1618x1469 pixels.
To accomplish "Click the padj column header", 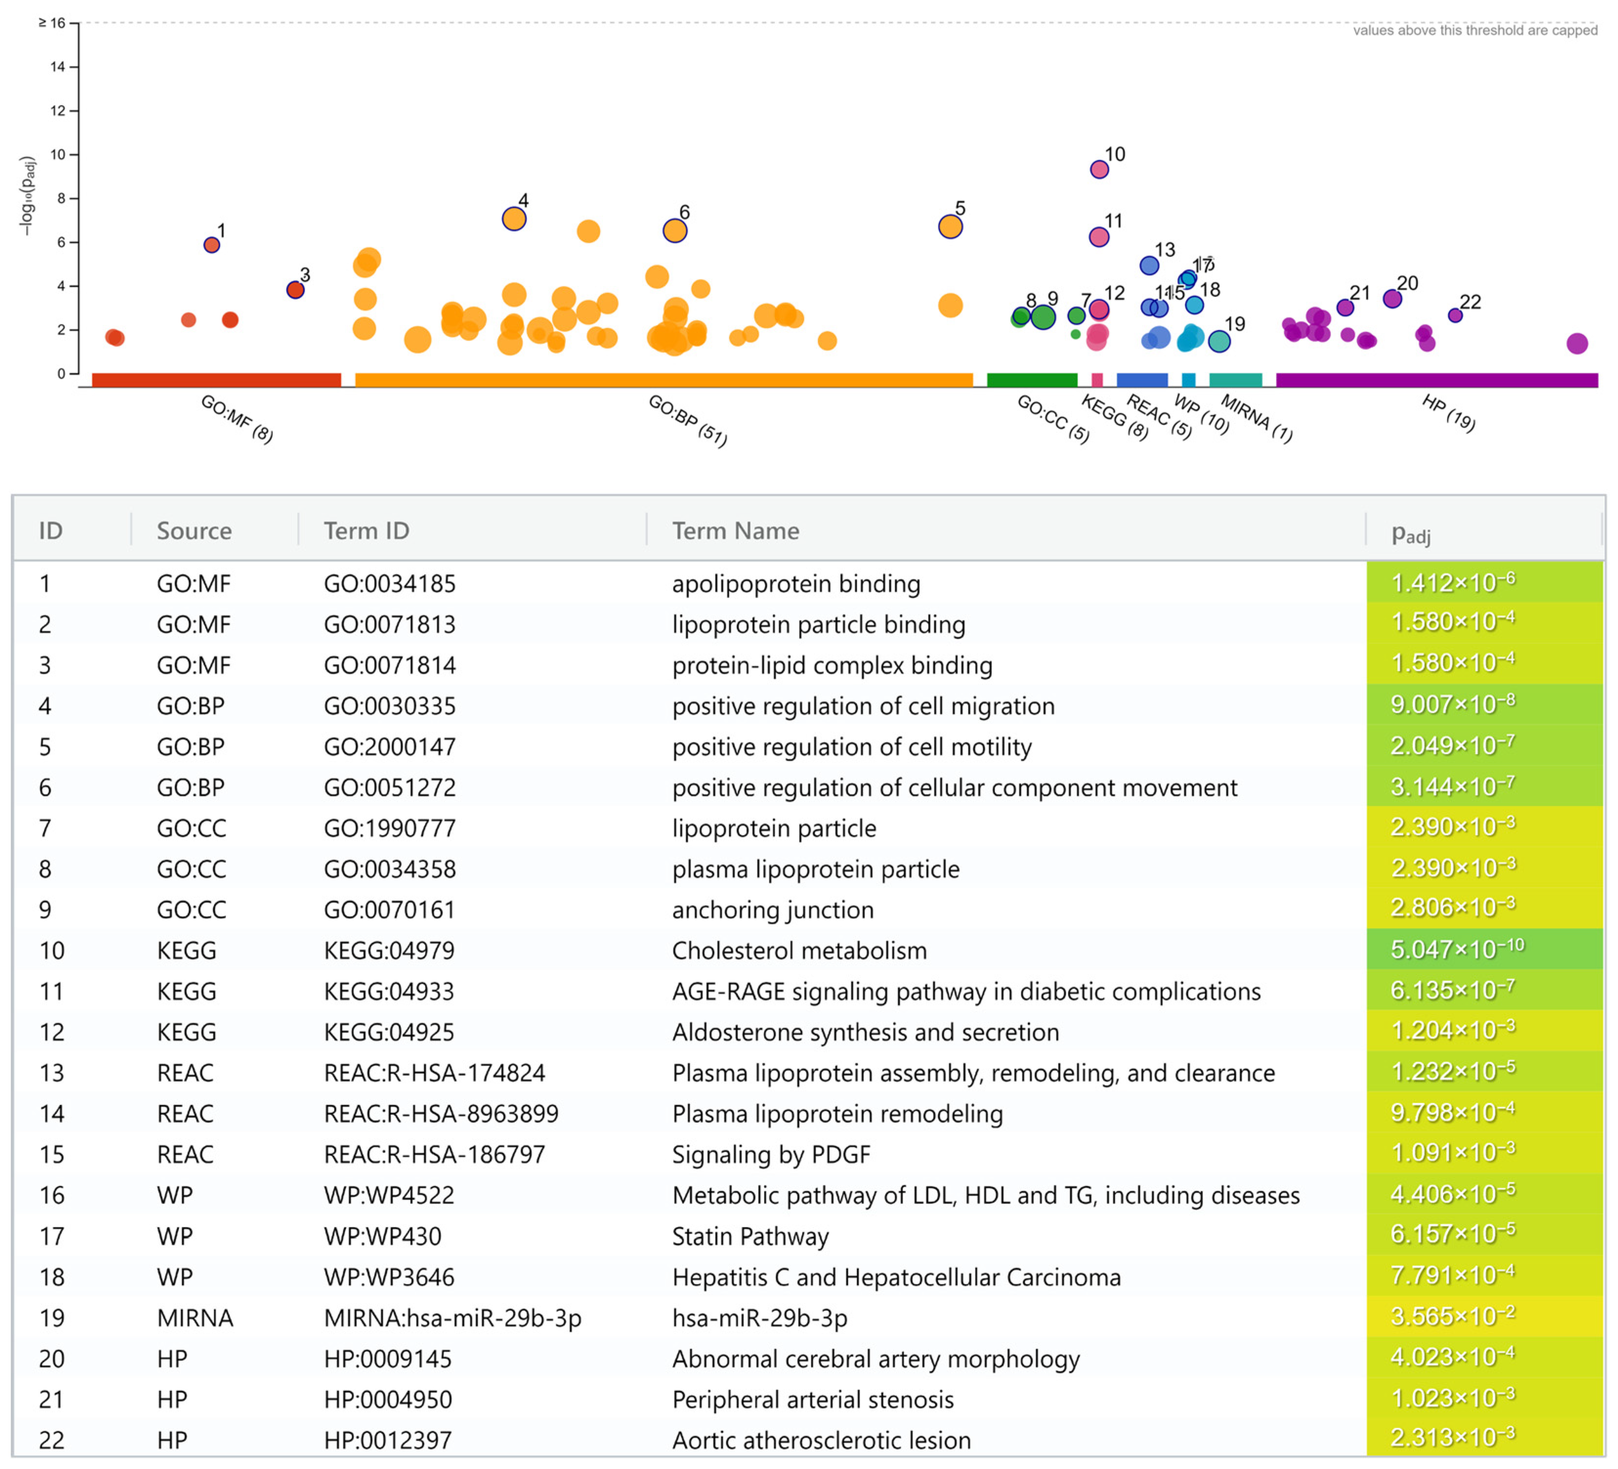I will pyautogui.click(x=1410, y=532).
